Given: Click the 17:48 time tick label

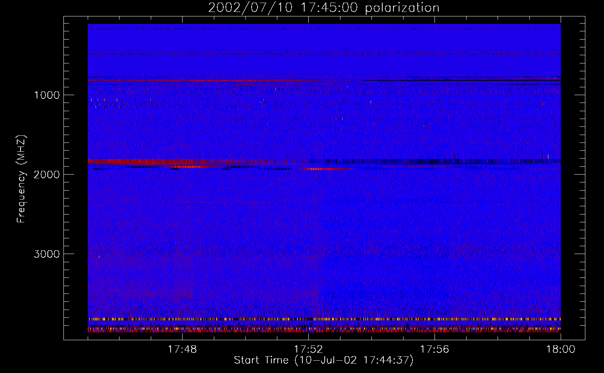Looking at the screenshot, I should tap(182, 350).
